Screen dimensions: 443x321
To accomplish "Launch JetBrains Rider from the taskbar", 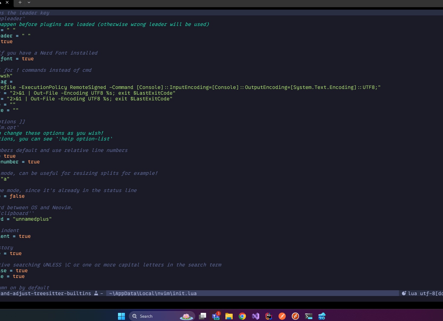I will [269, 316].
